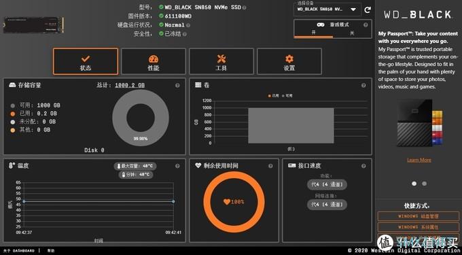Click info icon beside 已冻结 security status
Screen dimensions: 462x255
(184, 34)
